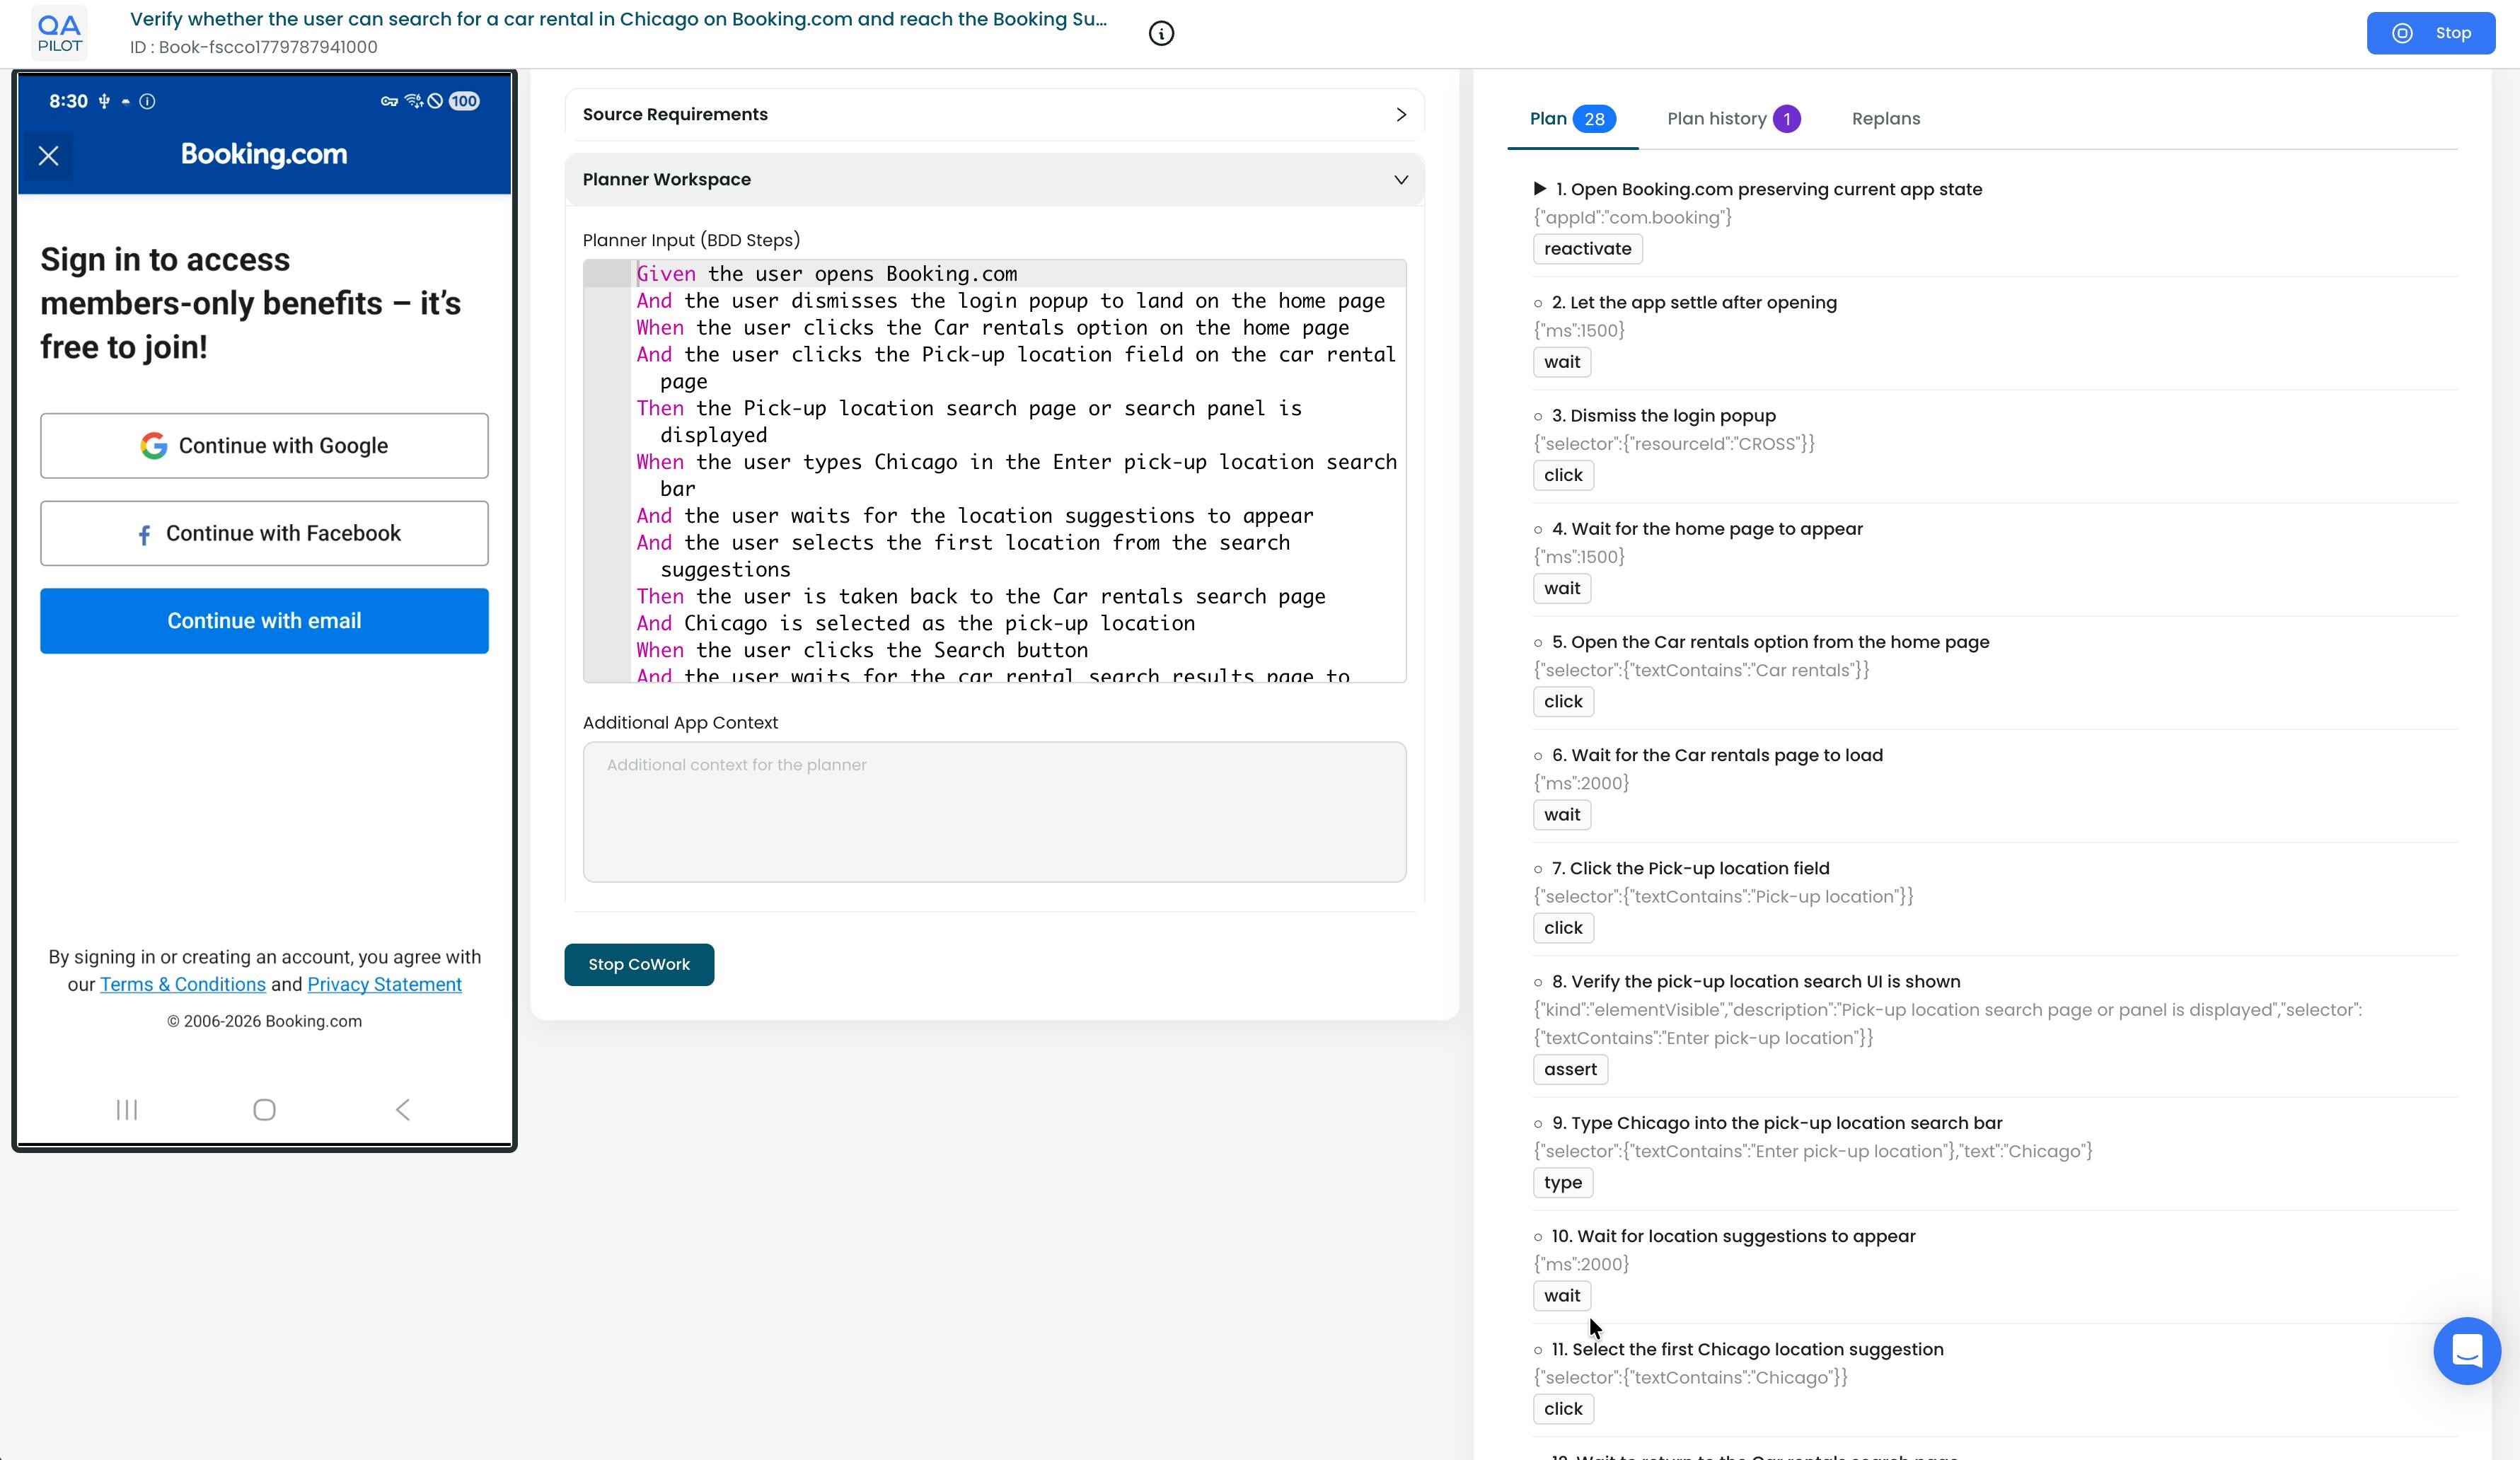Choose Continue with Google

(264, 446)
